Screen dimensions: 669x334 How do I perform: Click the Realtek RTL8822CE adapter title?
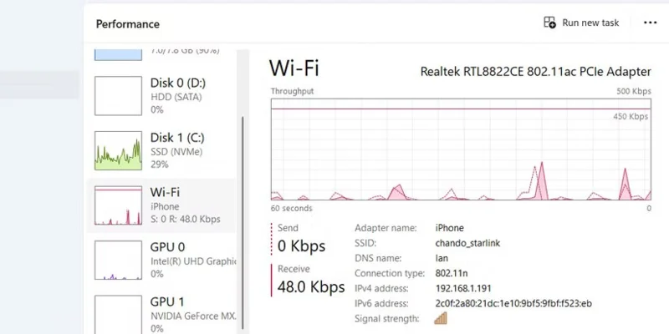coord(534,71)
